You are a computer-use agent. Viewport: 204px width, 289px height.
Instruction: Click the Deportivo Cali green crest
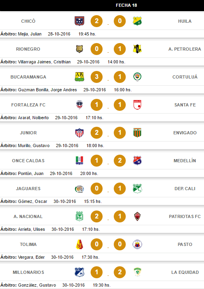137,189
